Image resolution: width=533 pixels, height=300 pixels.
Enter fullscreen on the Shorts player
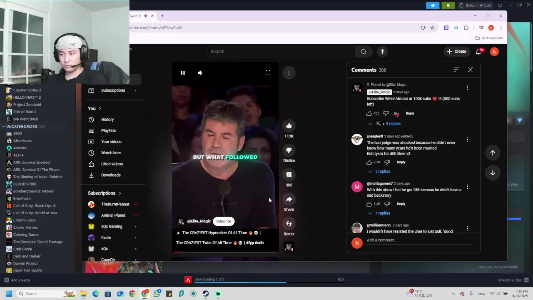(268, 73)
